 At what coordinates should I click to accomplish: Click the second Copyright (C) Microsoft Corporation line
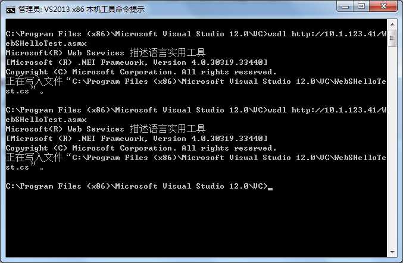pyautogui.click(x=141, y=148)
